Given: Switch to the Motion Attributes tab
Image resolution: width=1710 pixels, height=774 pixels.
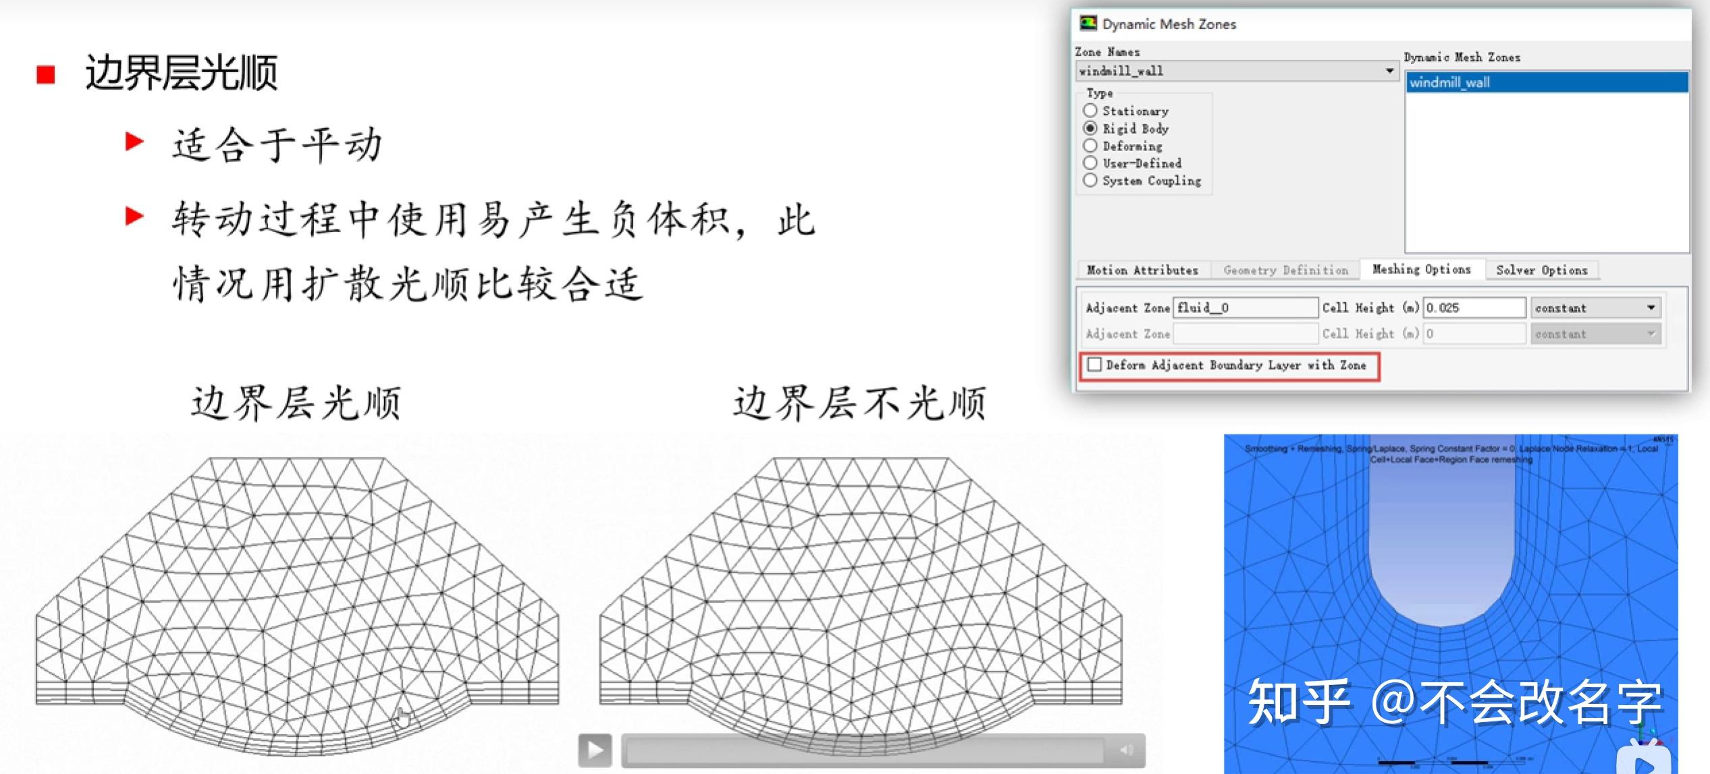Looking at the screenshot, I should pos(1142,270).
